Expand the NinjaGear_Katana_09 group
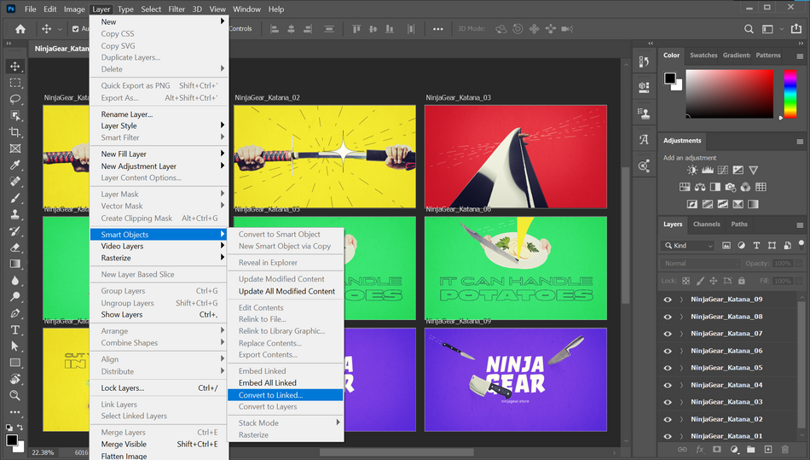This screenshot has height=460, width=810. [x=681, y=300]
